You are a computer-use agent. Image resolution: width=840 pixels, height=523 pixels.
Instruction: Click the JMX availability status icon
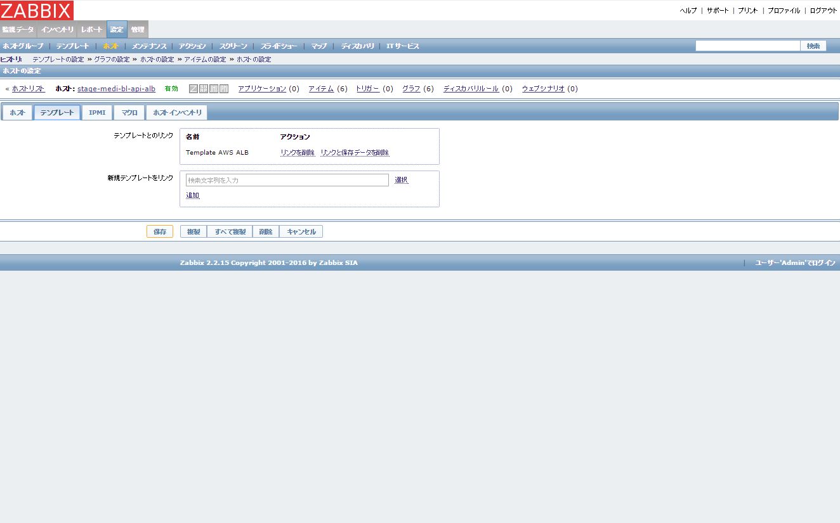tap(214, 89)
